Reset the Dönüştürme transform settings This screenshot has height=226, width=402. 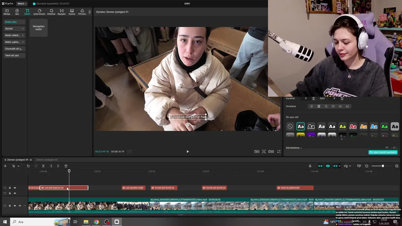pos(387,148)
